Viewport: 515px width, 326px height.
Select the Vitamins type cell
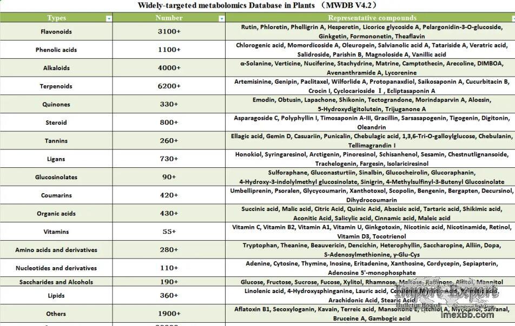click(56, 232)
